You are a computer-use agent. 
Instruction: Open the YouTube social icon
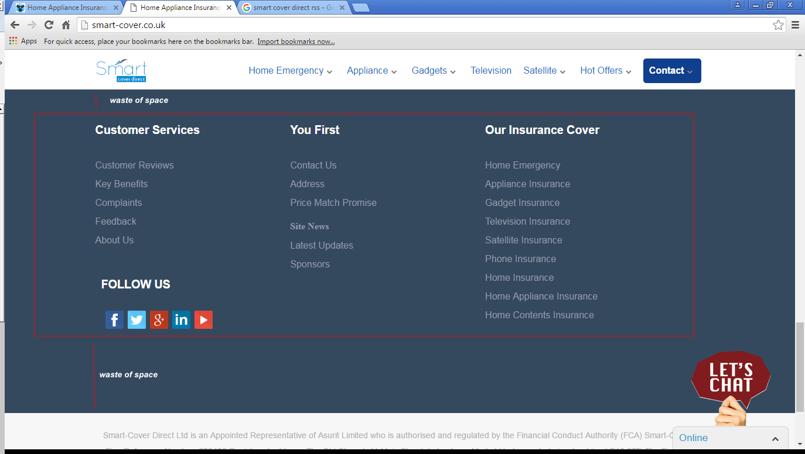[x=203, y=319]
